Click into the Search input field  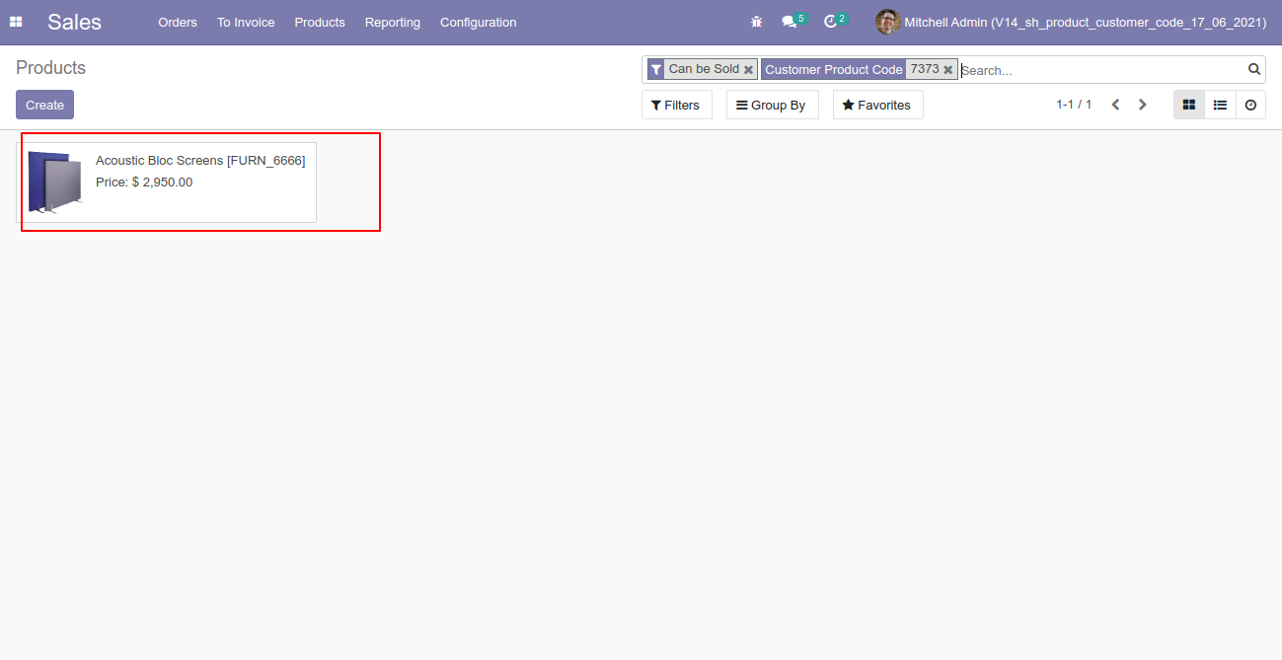1102,70
